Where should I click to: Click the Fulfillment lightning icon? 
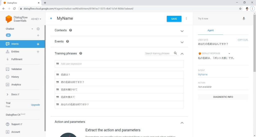pyautogui.click(x=7, y=59)
